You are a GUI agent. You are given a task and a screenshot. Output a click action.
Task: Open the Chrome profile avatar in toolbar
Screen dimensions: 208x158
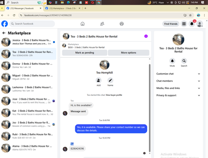tap(198, 15)
